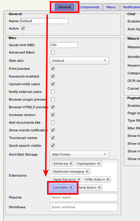
Task: Remove the Cryptography extension tag
Action: (x=99, y=164)
